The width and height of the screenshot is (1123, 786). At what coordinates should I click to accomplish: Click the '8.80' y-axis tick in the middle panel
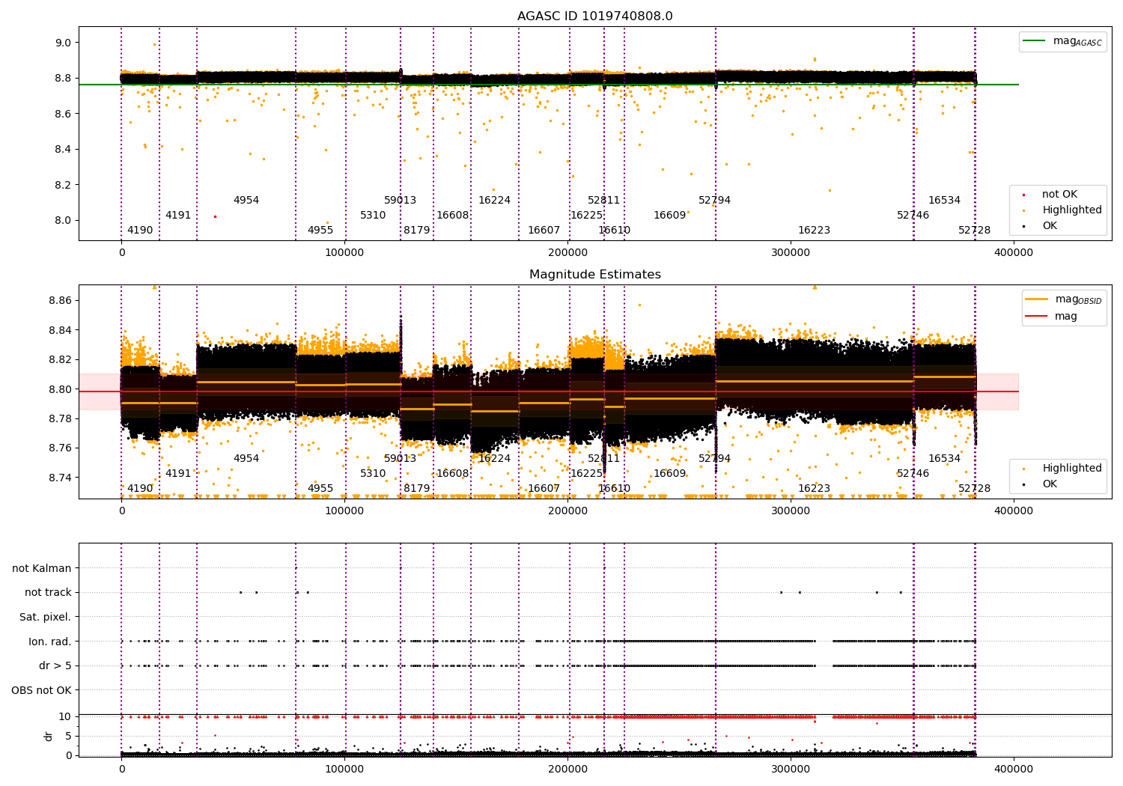(x=60, y=389)
